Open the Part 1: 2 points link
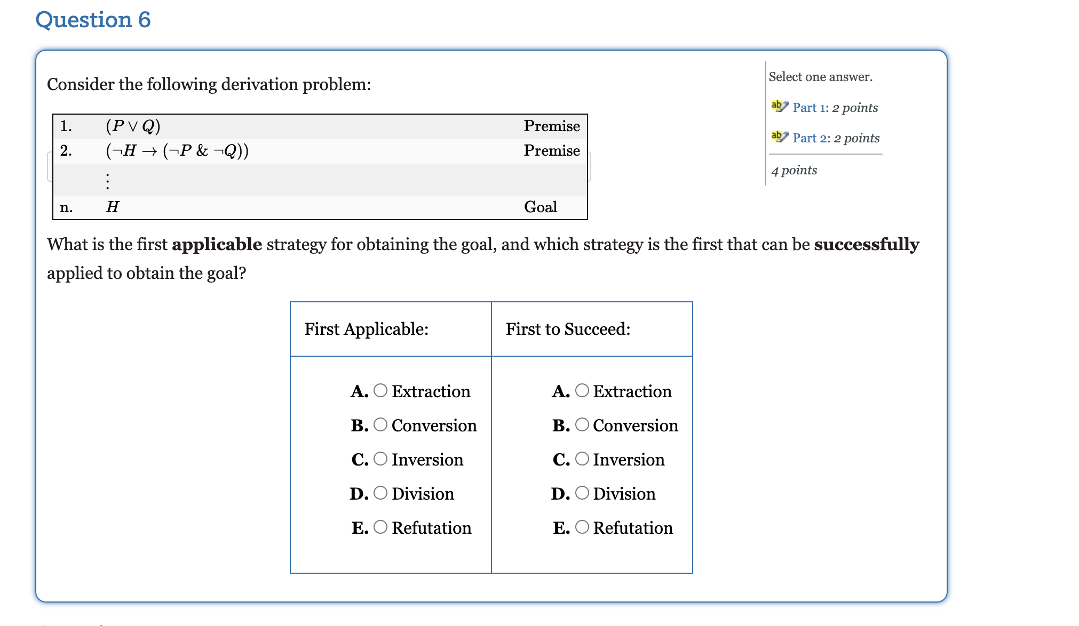The image size is (1079, 626). click(834, 107)
